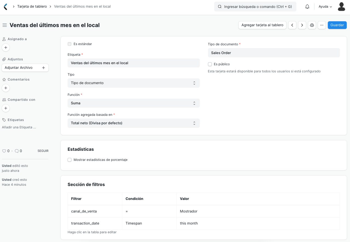Click the Guardar button
This screenshot has width=350, height=242.
tap(337, 25)
